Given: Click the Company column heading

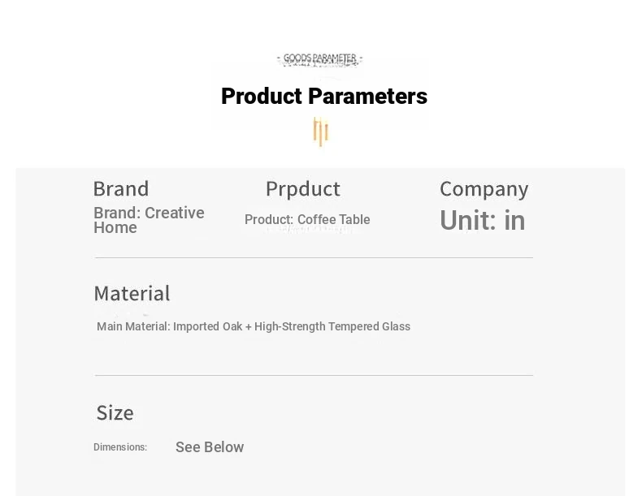Looking at the screenshot, I should tap(484, 189).
